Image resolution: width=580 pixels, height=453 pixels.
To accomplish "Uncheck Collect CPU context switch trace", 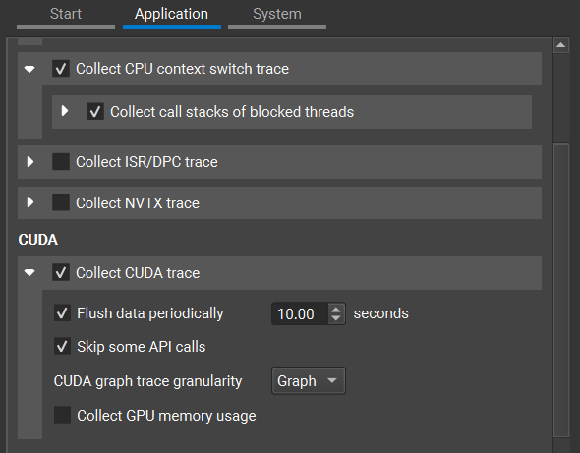I will click(x=61, y=69).
